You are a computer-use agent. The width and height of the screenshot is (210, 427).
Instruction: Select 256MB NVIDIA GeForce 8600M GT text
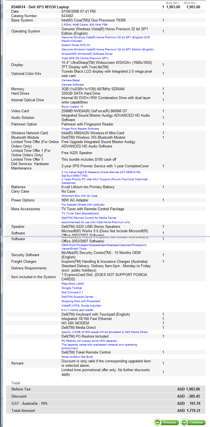(94, 111)
